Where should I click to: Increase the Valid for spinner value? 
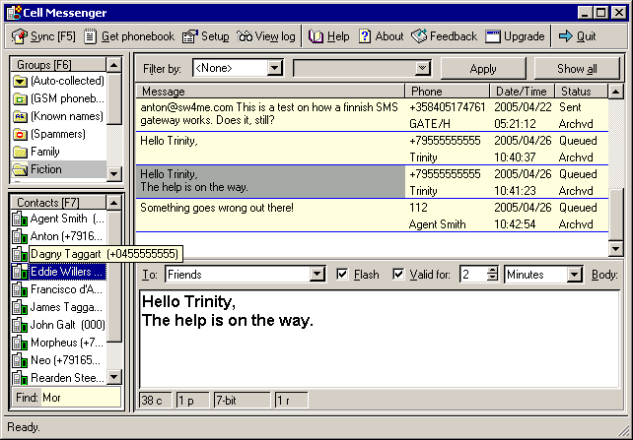click(x=492, y=270)
